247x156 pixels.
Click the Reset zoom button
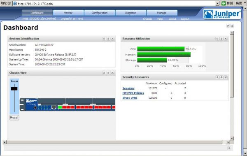tap(14, 118)
